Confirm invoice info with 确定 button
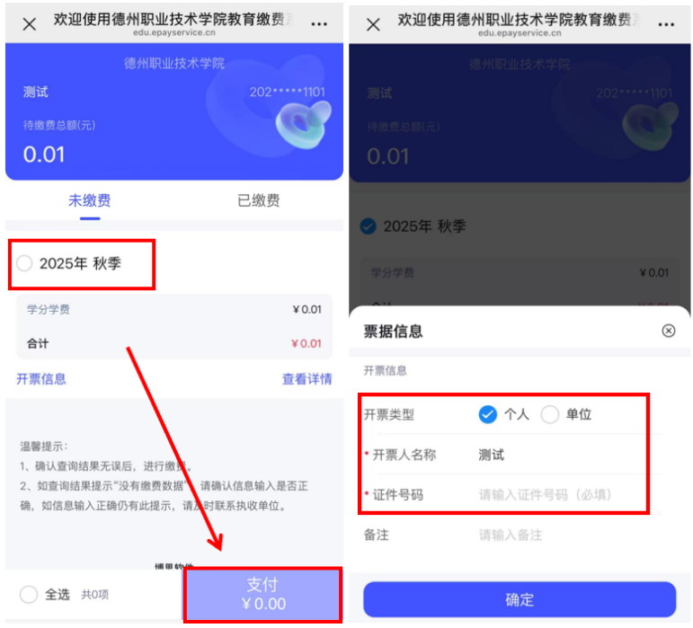693x628 pixels. pos(520,600)
